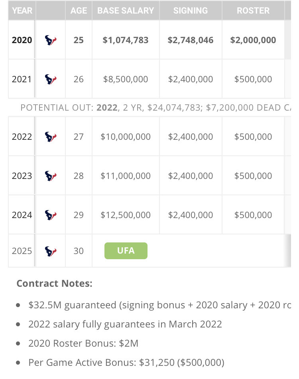Click the green UFA badge
The image size is (299, 379).
(x=126, y=251)
